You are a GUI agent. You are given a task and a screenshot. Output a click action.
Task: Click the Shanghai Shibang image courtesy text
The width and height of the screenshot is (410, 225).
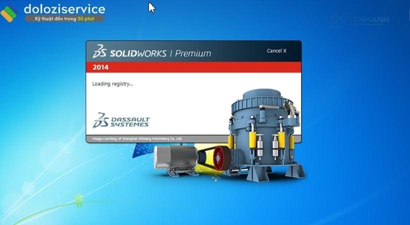pyautogui.click(x=137, y=138)
